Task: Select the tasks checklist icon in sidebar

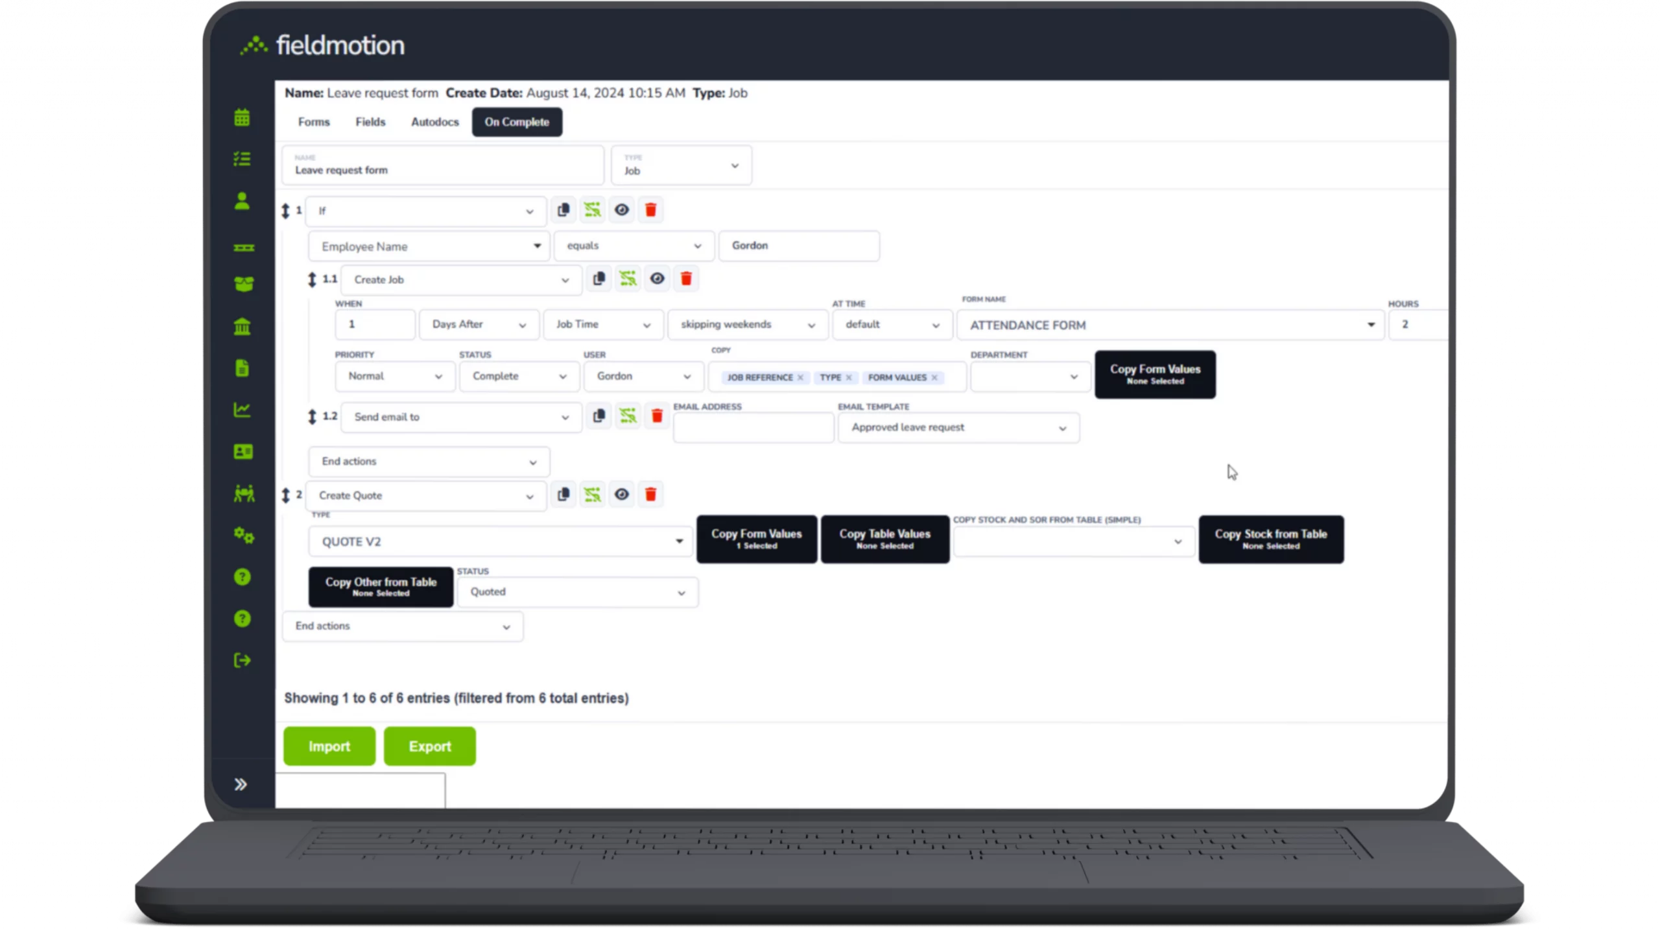Action: [x=242, y=158]
